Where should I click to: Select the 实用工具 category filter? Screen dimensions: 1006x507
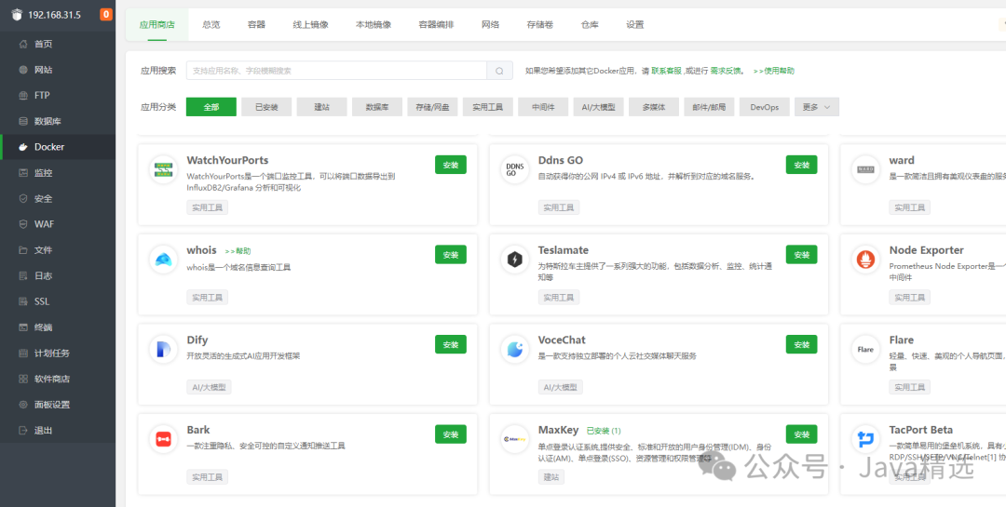point(487,107)
